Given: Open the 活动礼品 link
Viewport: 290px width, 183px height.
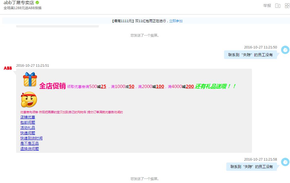Looking at the screenshot, I should pos(28,128).
